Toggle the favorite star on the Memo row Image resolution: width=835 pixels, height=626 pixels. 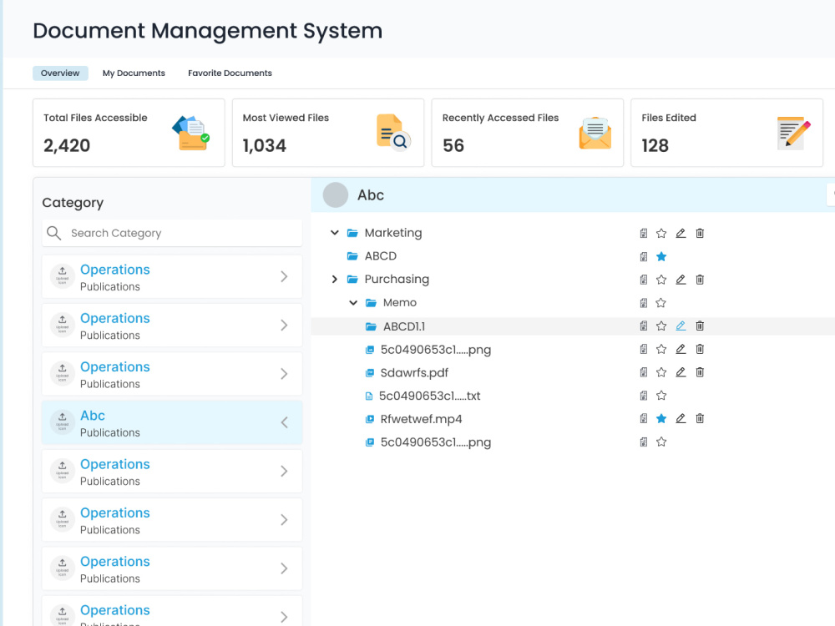click(661, 303)
